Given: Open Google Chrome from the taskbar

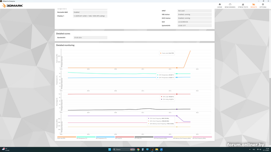Looking at the screenshot, I should tap(138, 149).
